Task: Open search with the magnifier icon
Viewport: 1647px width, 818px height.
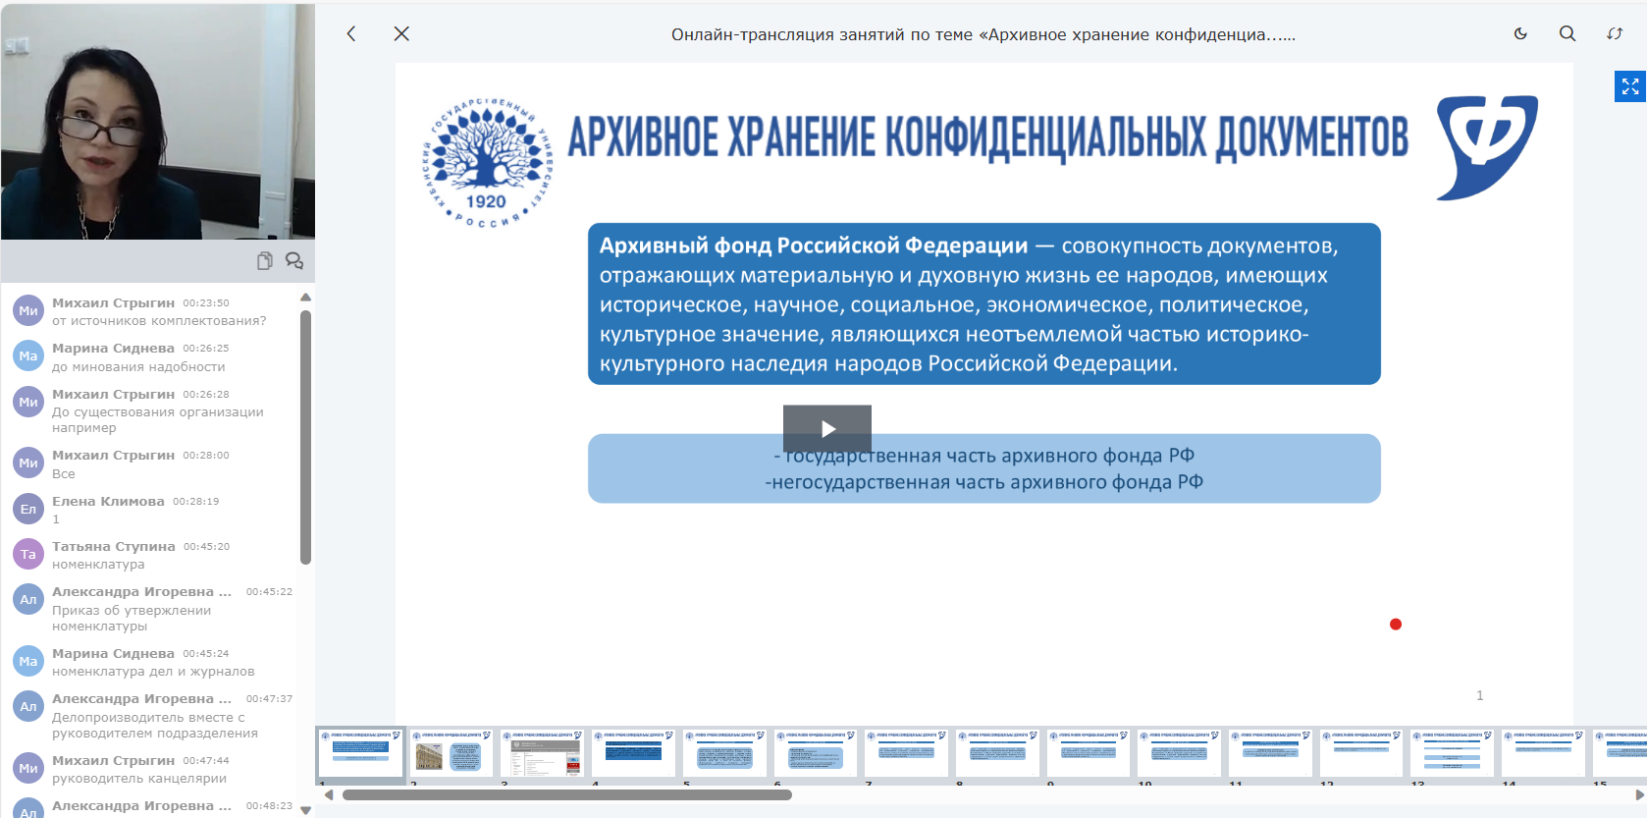Action: 1567,33
